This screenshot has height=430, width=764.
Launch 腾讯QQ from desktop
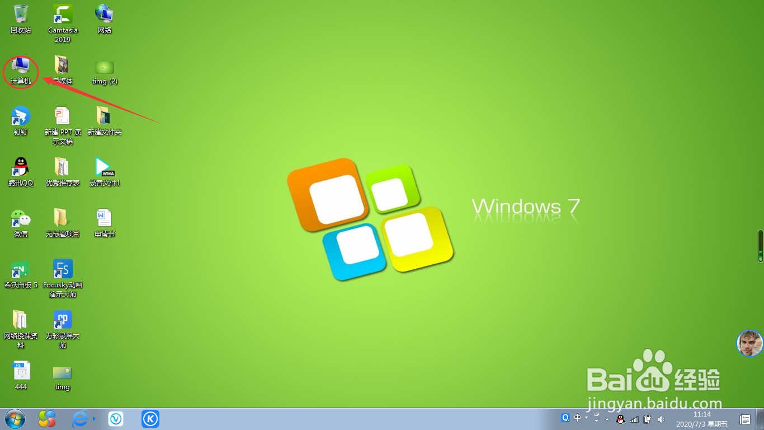point(21,172)
